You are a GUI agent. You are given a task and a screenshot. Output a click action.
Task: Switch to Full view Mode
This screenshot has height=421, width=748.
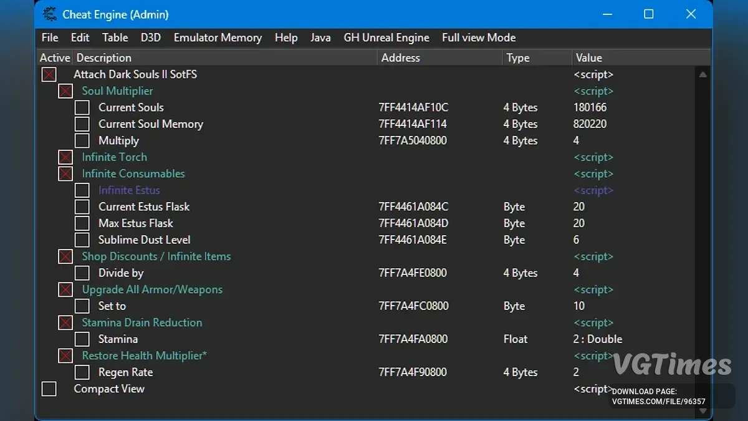point(479,37)
